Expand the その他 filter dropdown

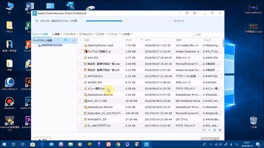point(132,34)
